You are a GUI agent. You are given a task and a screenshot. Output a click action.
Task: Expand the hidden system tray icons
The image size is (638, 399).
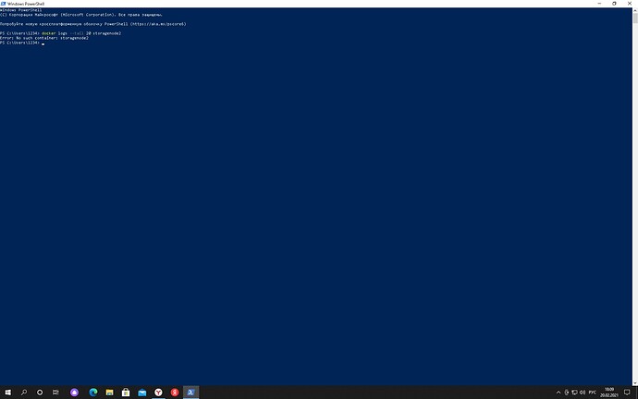[x=558, y=392]
